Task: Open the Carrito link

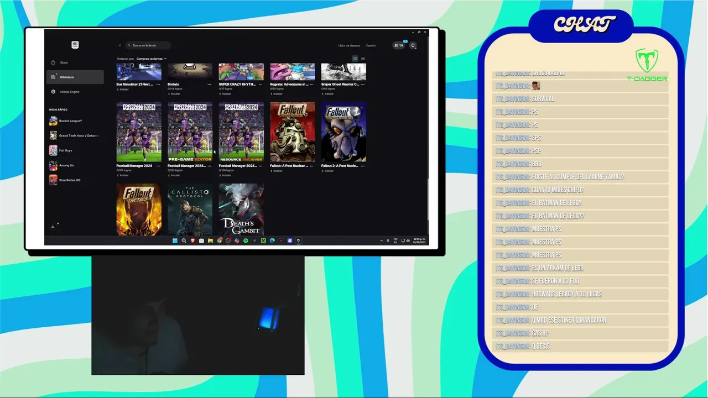Action: click(371, 45)
